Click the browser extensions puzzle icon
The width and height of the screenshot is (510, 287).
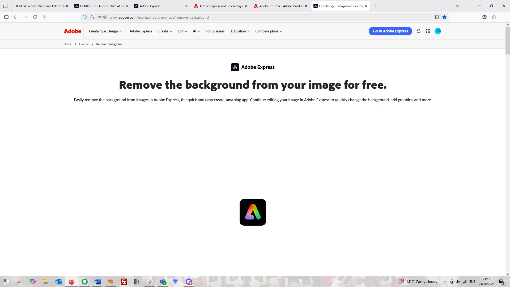[x=494, y=17]
